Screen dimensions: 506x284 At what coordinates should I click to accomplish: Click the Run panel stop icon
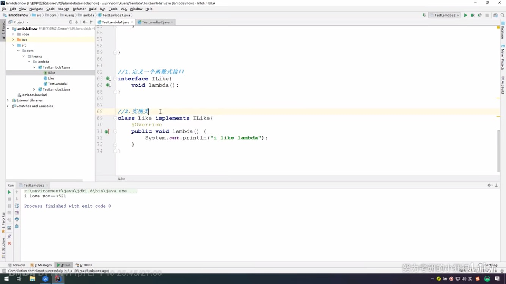click(9, 199)
